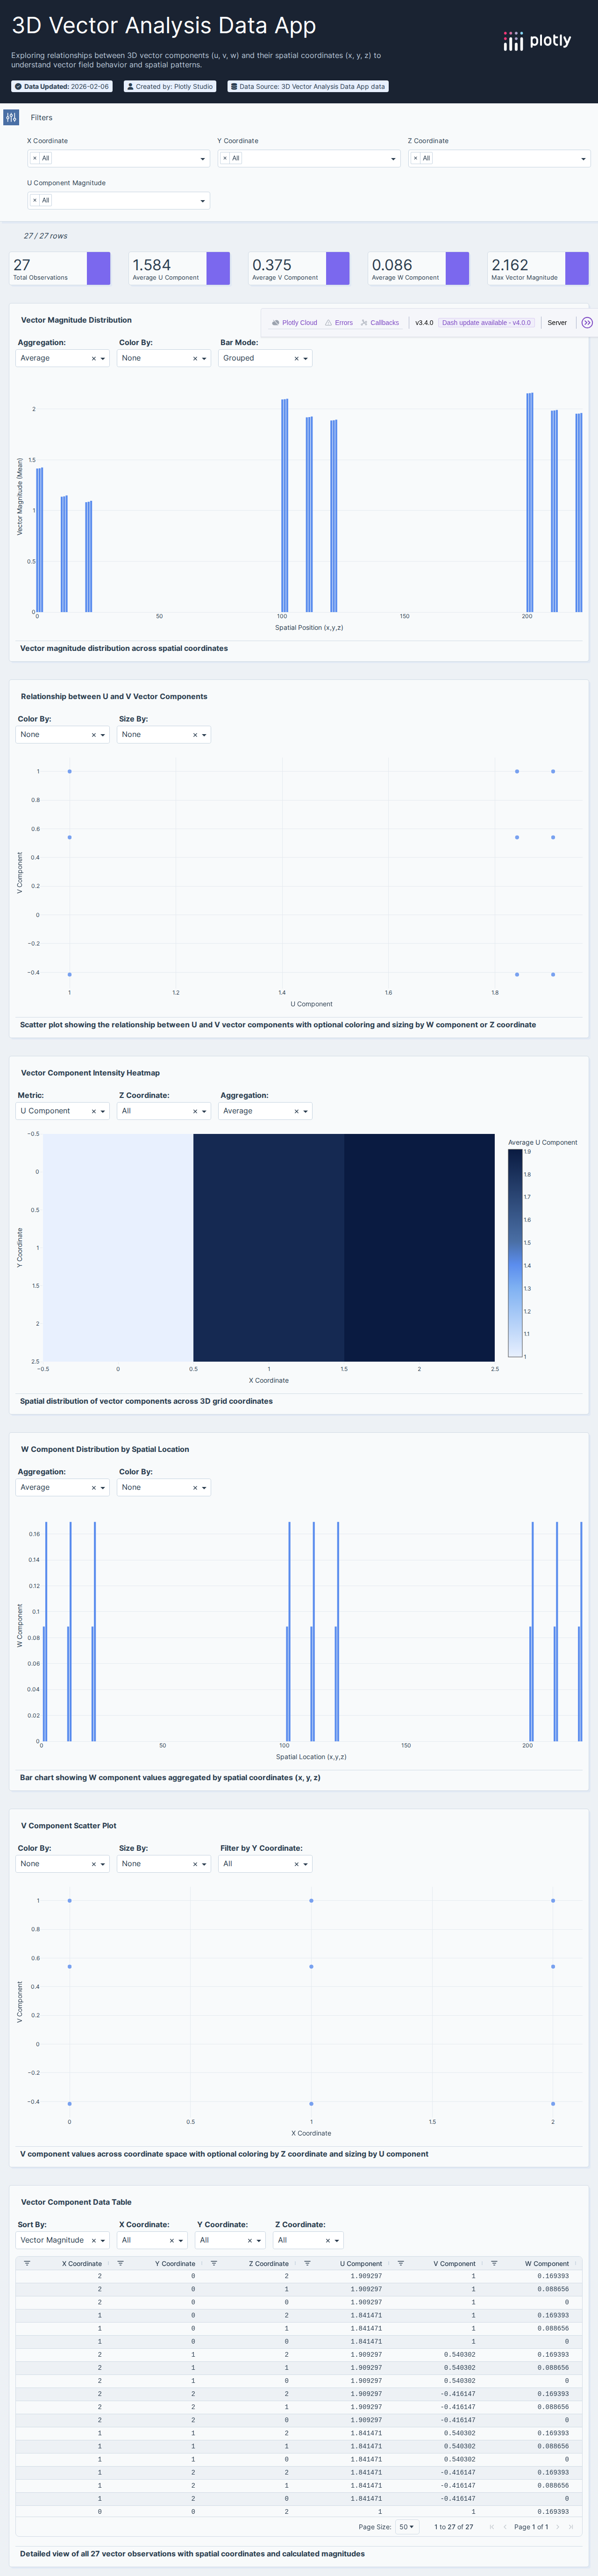Open the Page Size selector
Screen dimensions: 598x2576
tap(406, 2527)
